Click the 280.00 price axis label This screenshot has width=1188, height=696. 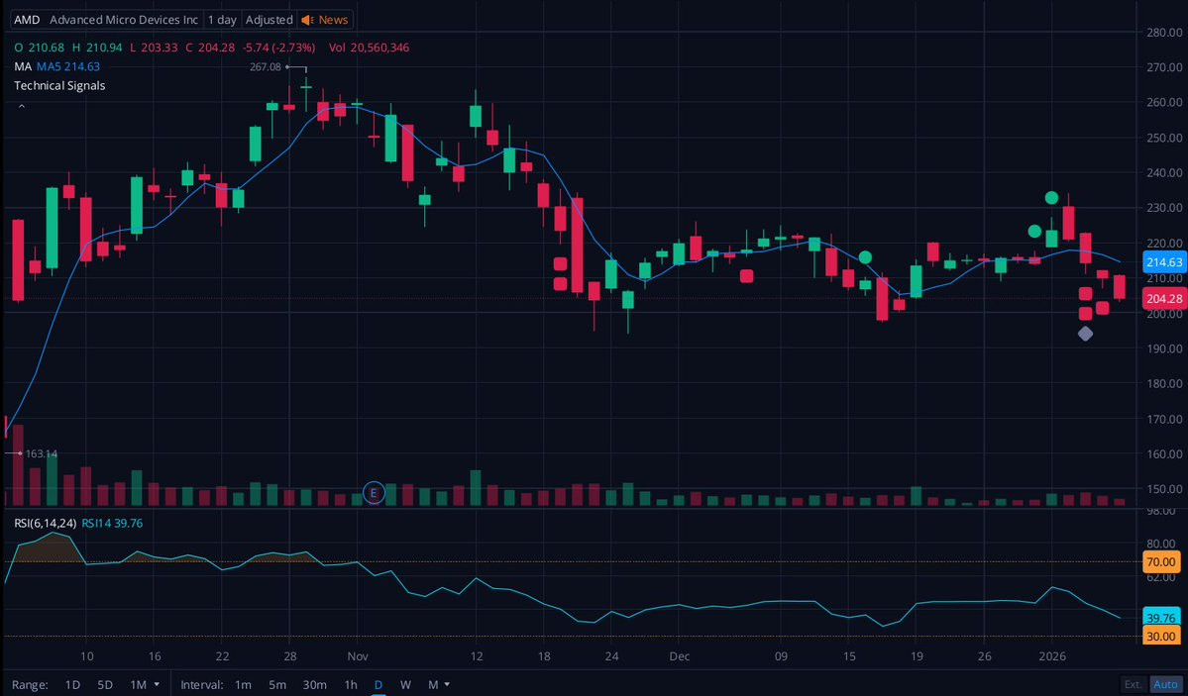pyautogui.click(x=1164, y=32)
